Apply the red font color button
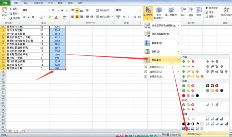This screenshot has height=137, width=232. (56, 17)
